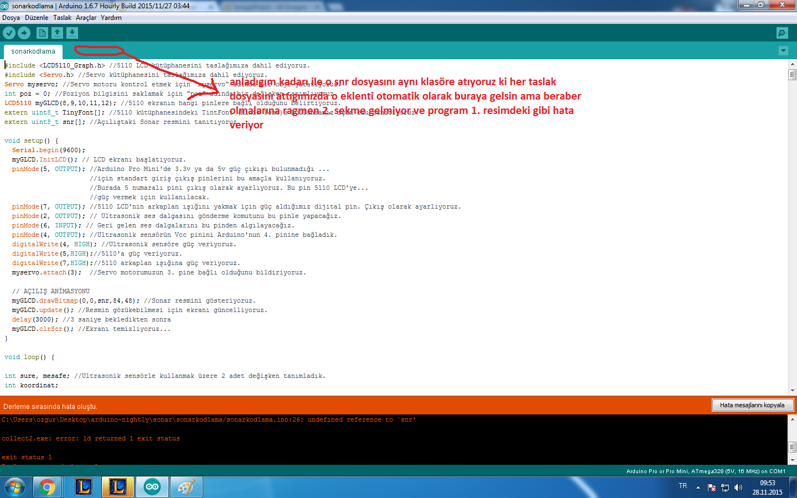Verify the sketch with the checkmark button

click(9, 33)
